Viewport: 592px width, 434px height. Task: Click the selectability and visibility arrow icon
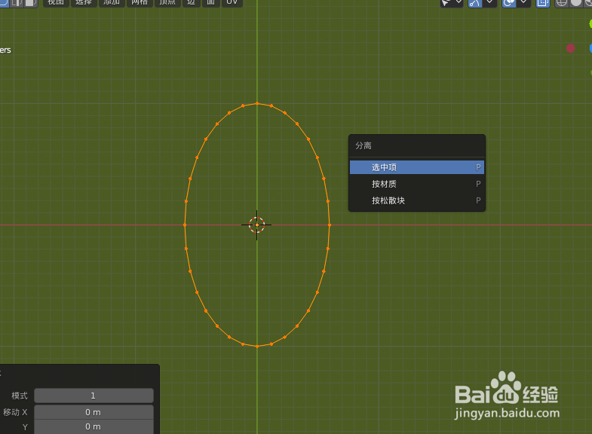click(x=446, y=3)
